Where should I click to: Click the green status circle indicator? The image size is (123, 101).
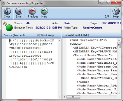click(9, 28)
